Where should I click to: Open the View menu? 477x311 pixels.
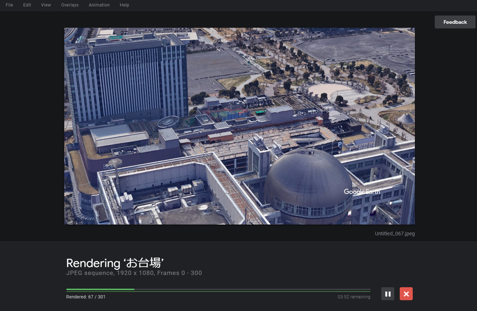point(46,5)
